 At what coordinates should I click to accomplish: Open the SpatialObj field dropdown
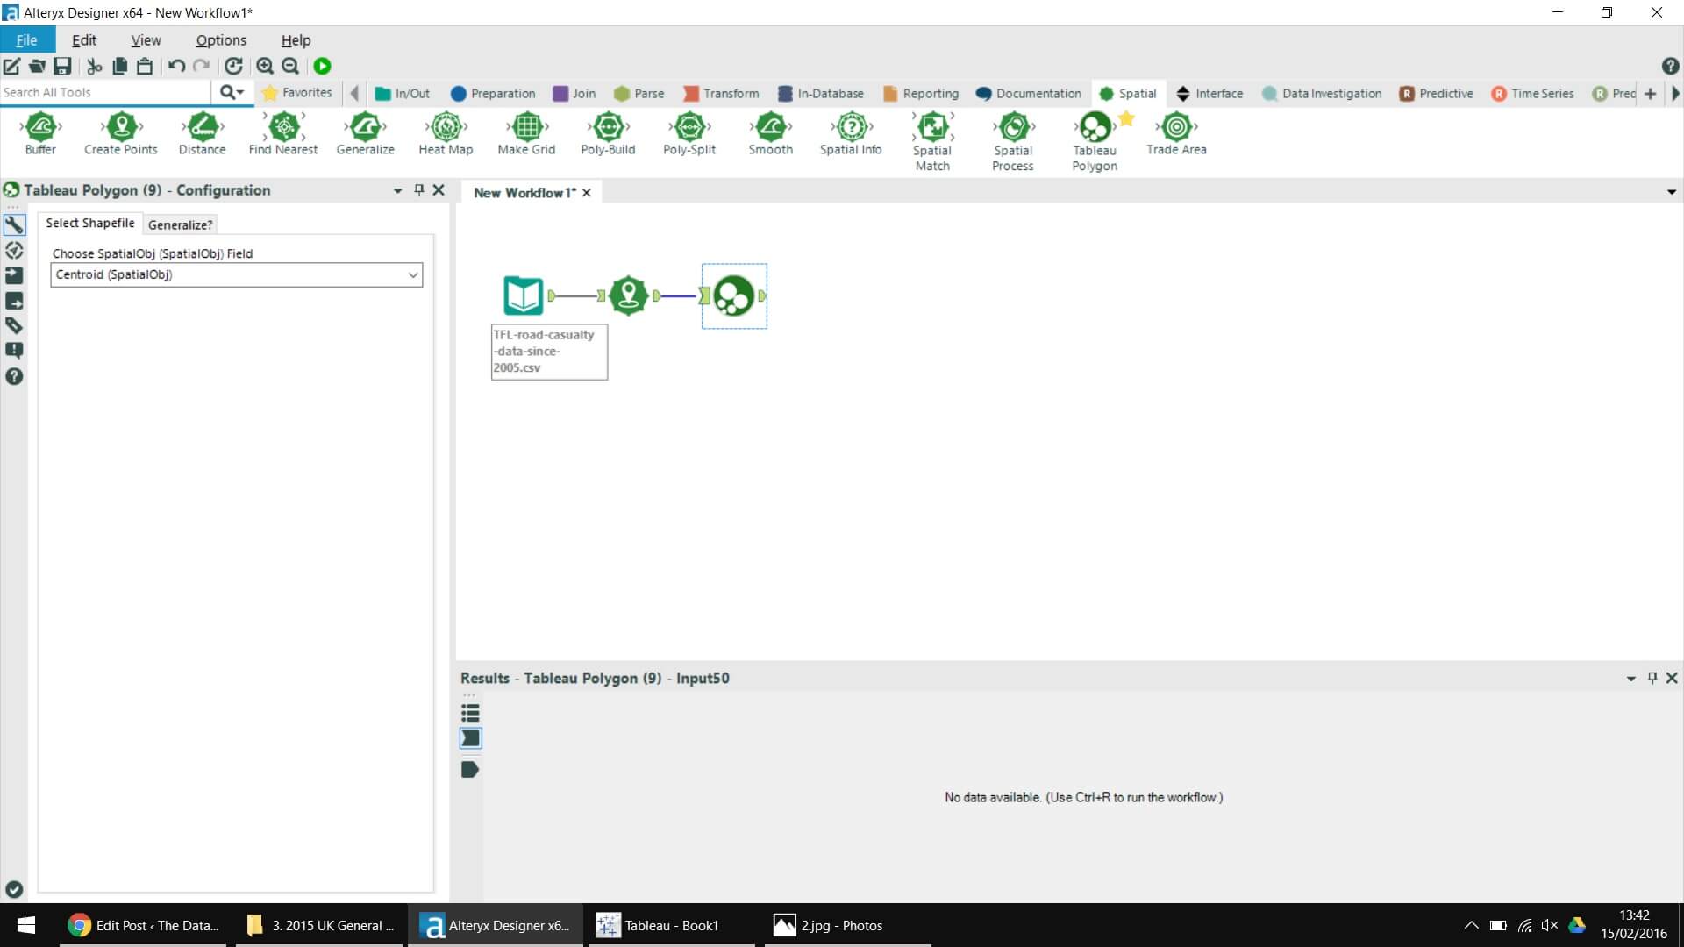[x=412, y=275]
